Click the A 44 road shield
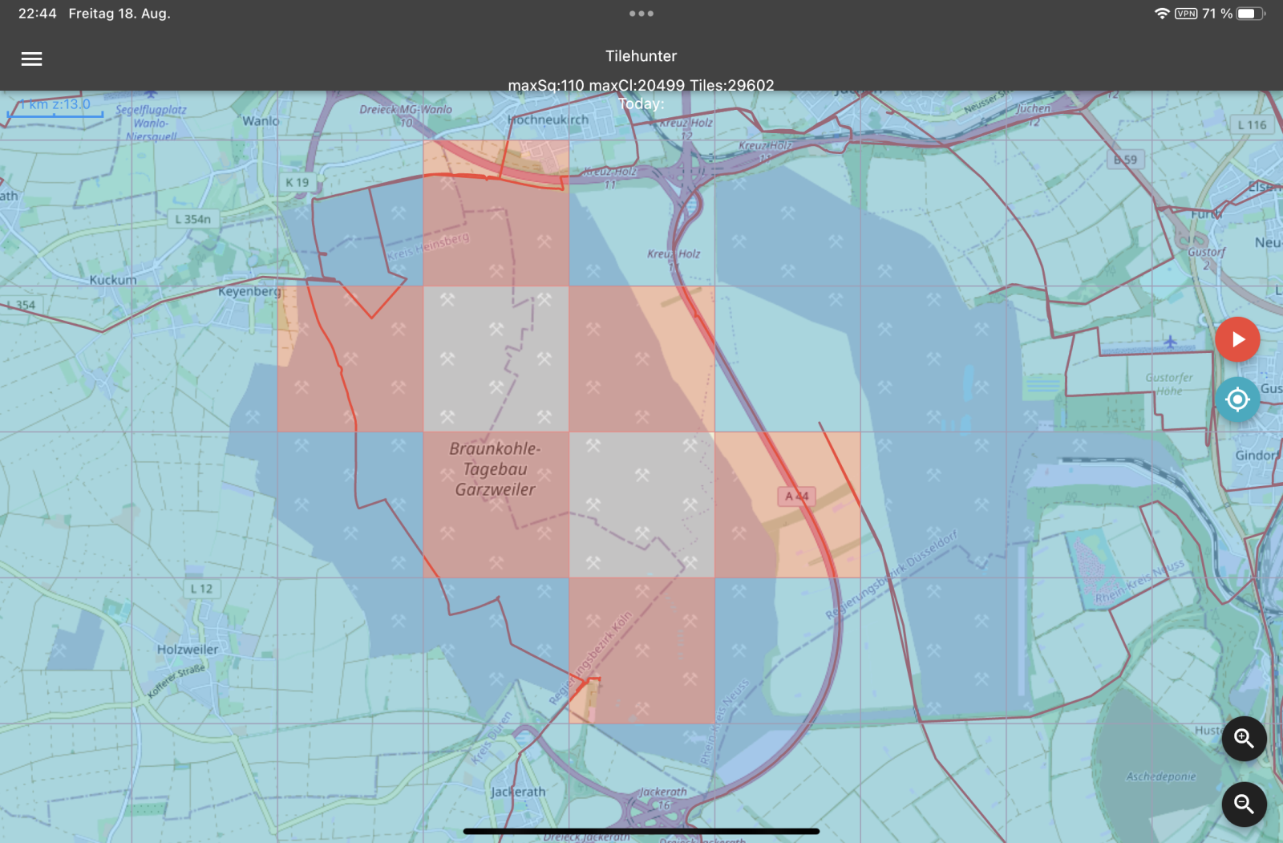1283x843 pixels. coord(796,496)
